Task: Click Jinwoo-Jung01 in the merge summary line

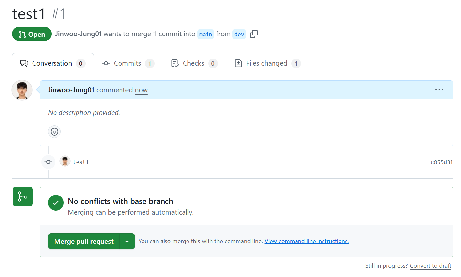Action: 78,34
